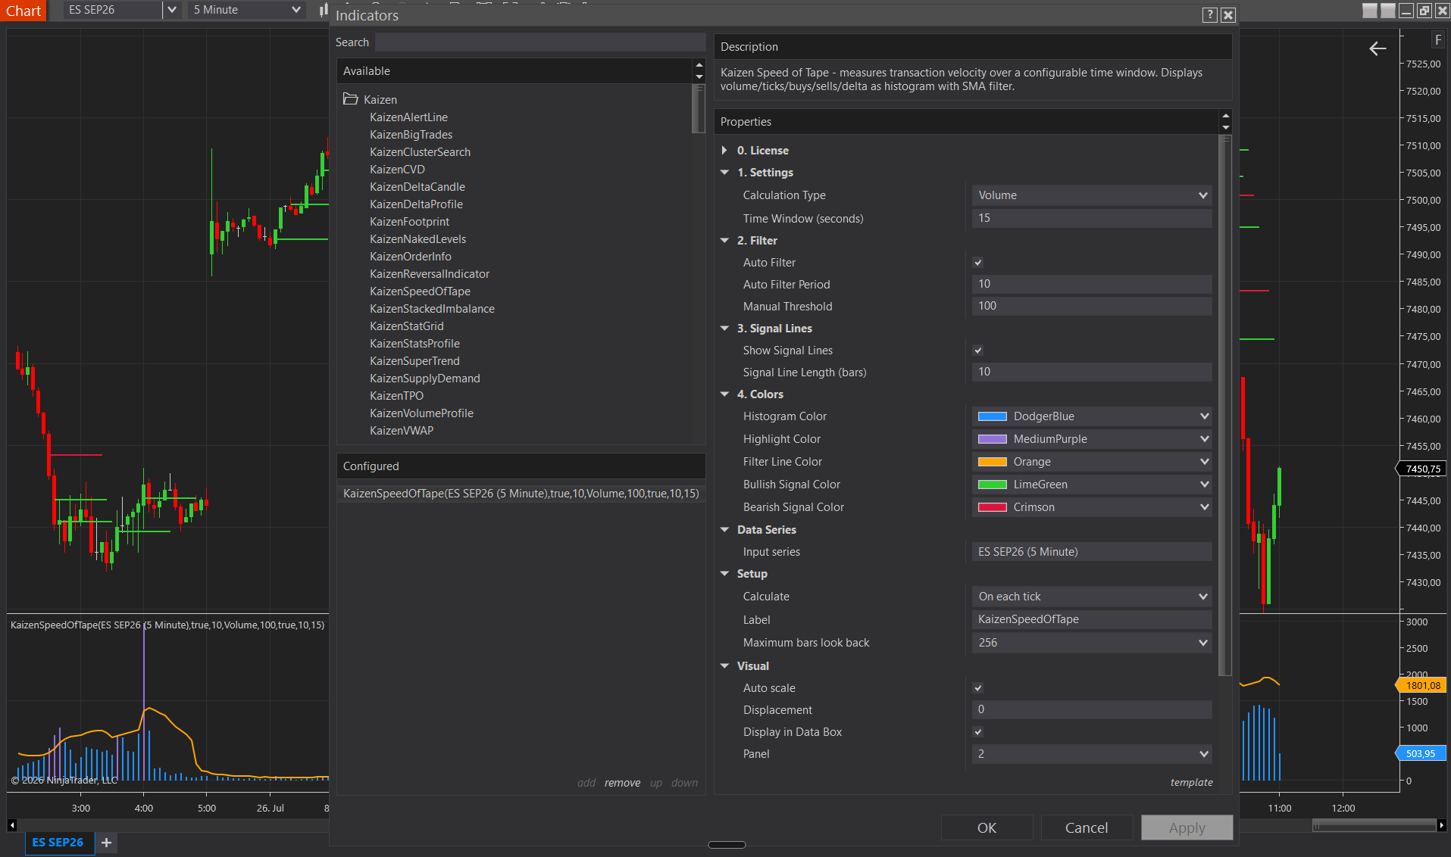
Task: Expand the 0. License section
Action: click(x=725, y=151)
